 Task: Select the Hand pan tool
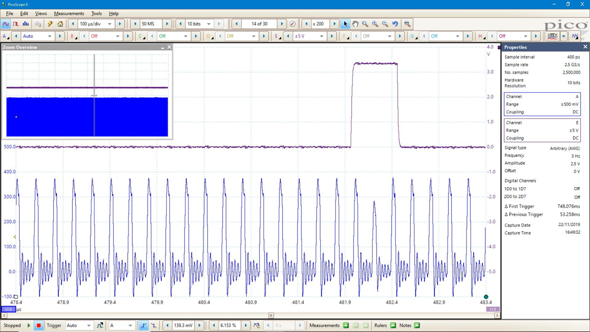tap(355, 24)
